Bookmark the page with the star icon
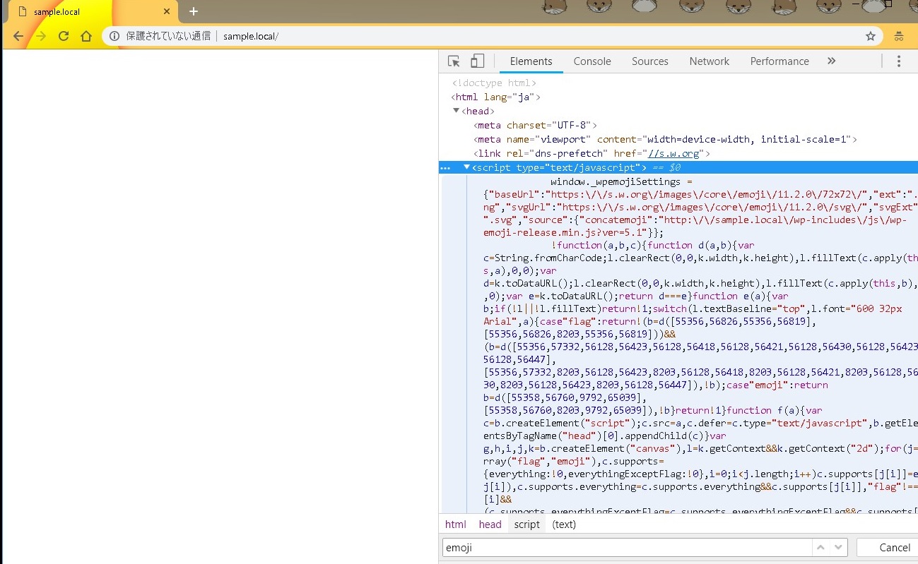 (870, 35)
